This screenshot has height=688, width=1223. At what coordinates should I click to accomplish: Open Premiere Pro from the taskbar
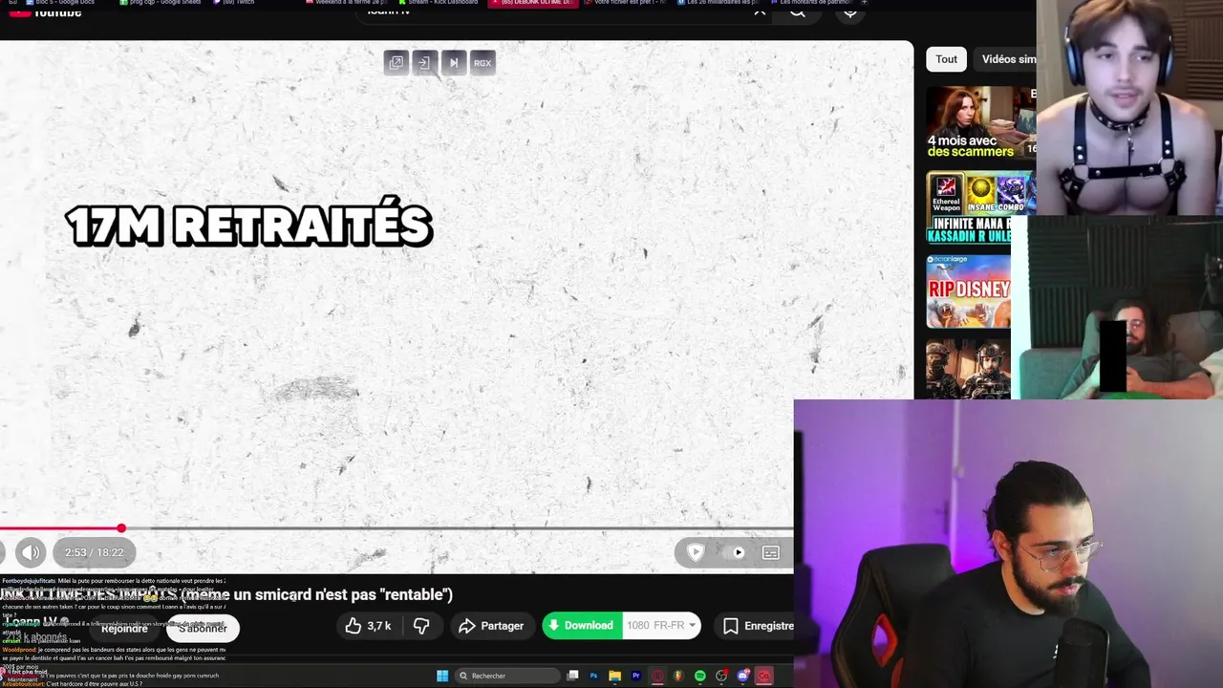coord(636,676)
